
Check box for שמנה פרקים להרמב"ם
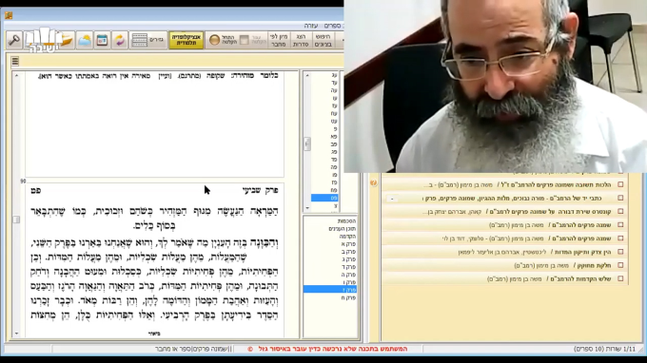point(620,225)
